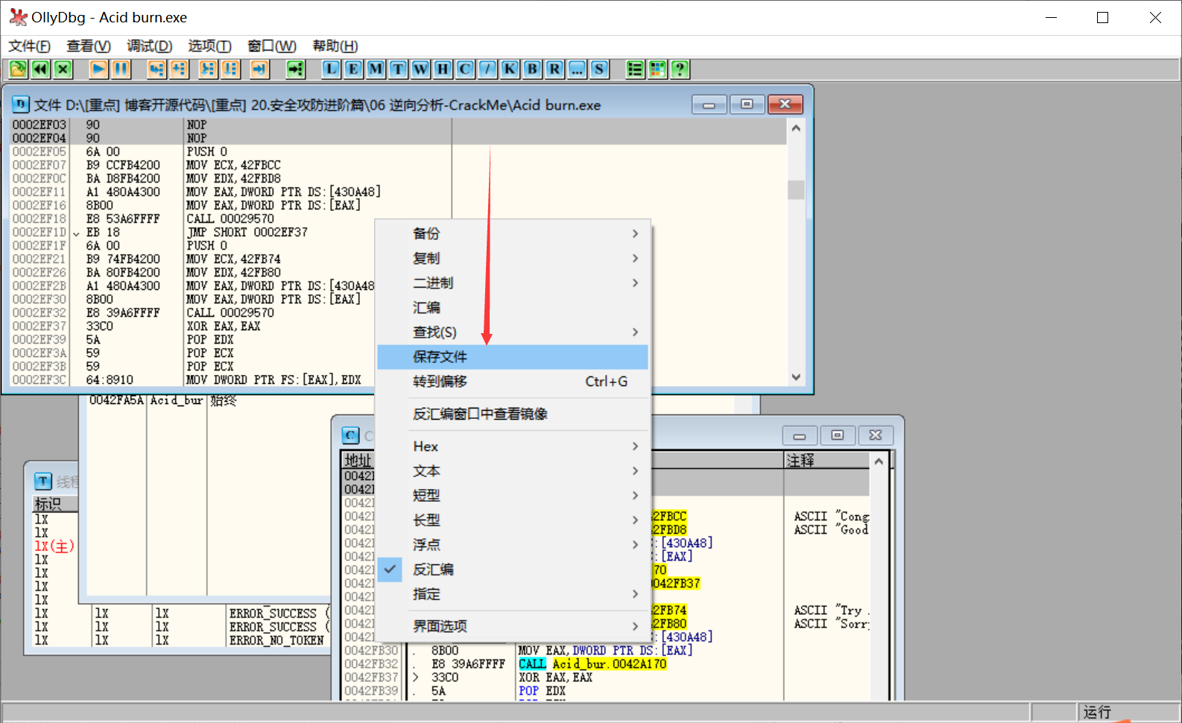Expand the 短型 submenu

point(513,496)
